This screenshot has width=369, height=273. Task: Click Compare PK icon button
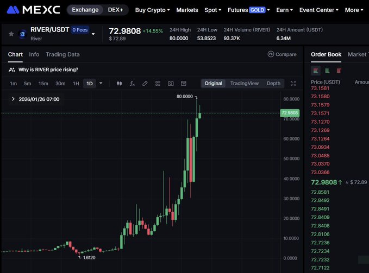pos(282,54)
